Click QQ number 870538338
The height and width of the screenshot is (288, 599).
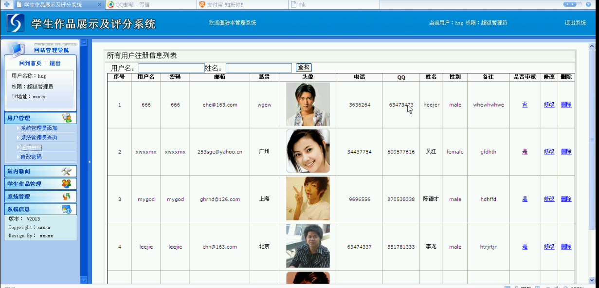[x=401, y=199]
